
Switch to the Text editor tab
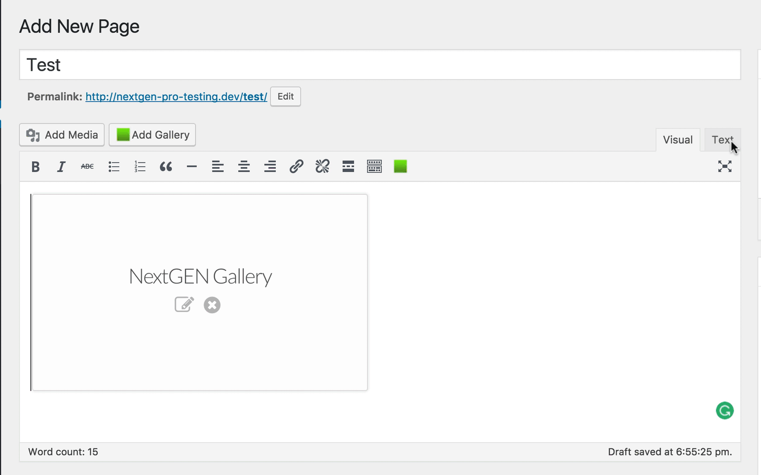pos(722,140)
